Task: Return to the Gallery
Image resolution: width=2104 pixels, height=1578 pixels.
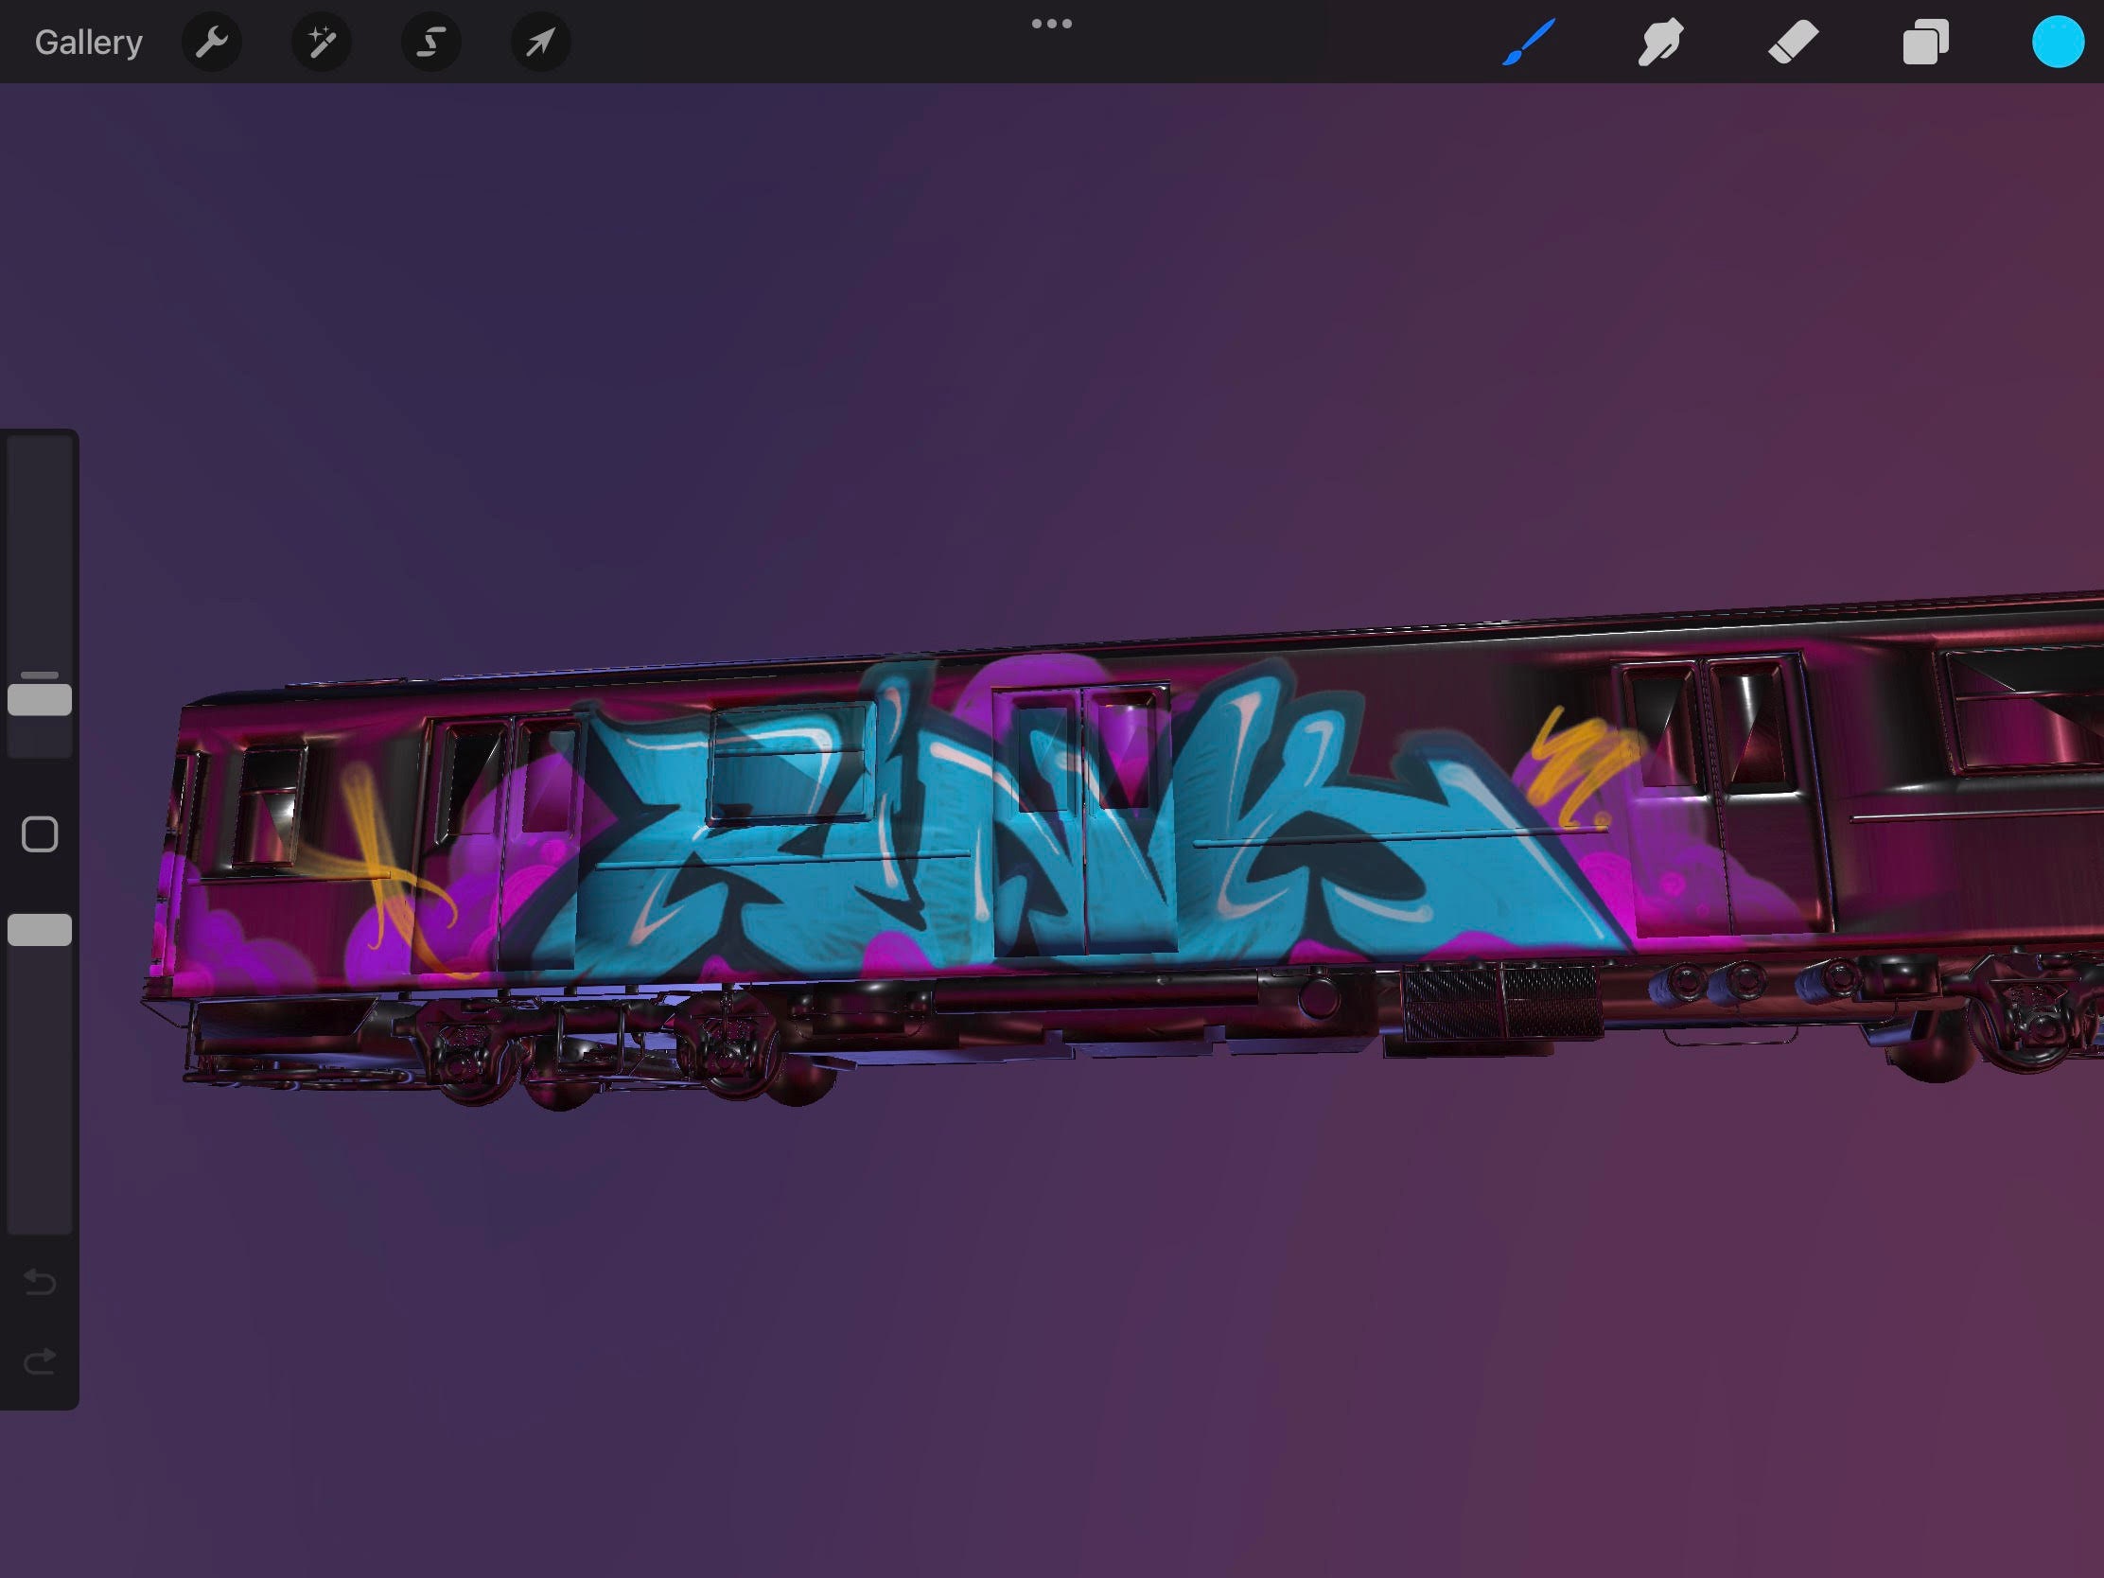Action: point(87,41)
